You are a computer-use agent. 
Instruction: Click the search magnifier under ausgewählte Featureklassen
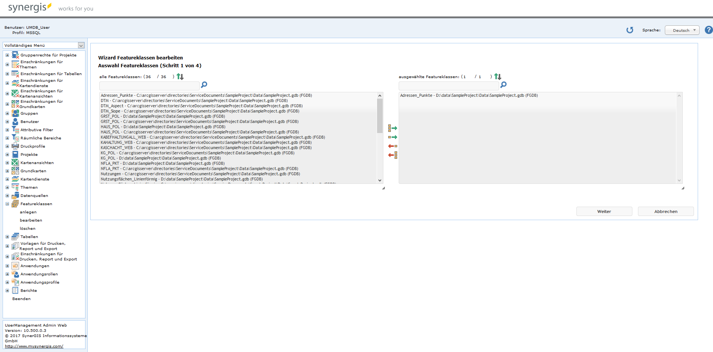[x=504, y=85]
